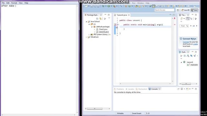Toggle Categorized presentation in Task List
Image resolution: width=207 pixels, height=116 pixels.
click(x=188, y=19)
